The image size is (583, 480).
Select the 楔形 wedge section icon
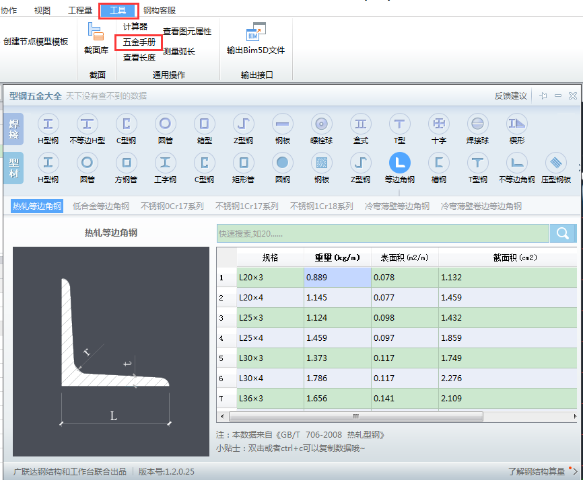517,124
